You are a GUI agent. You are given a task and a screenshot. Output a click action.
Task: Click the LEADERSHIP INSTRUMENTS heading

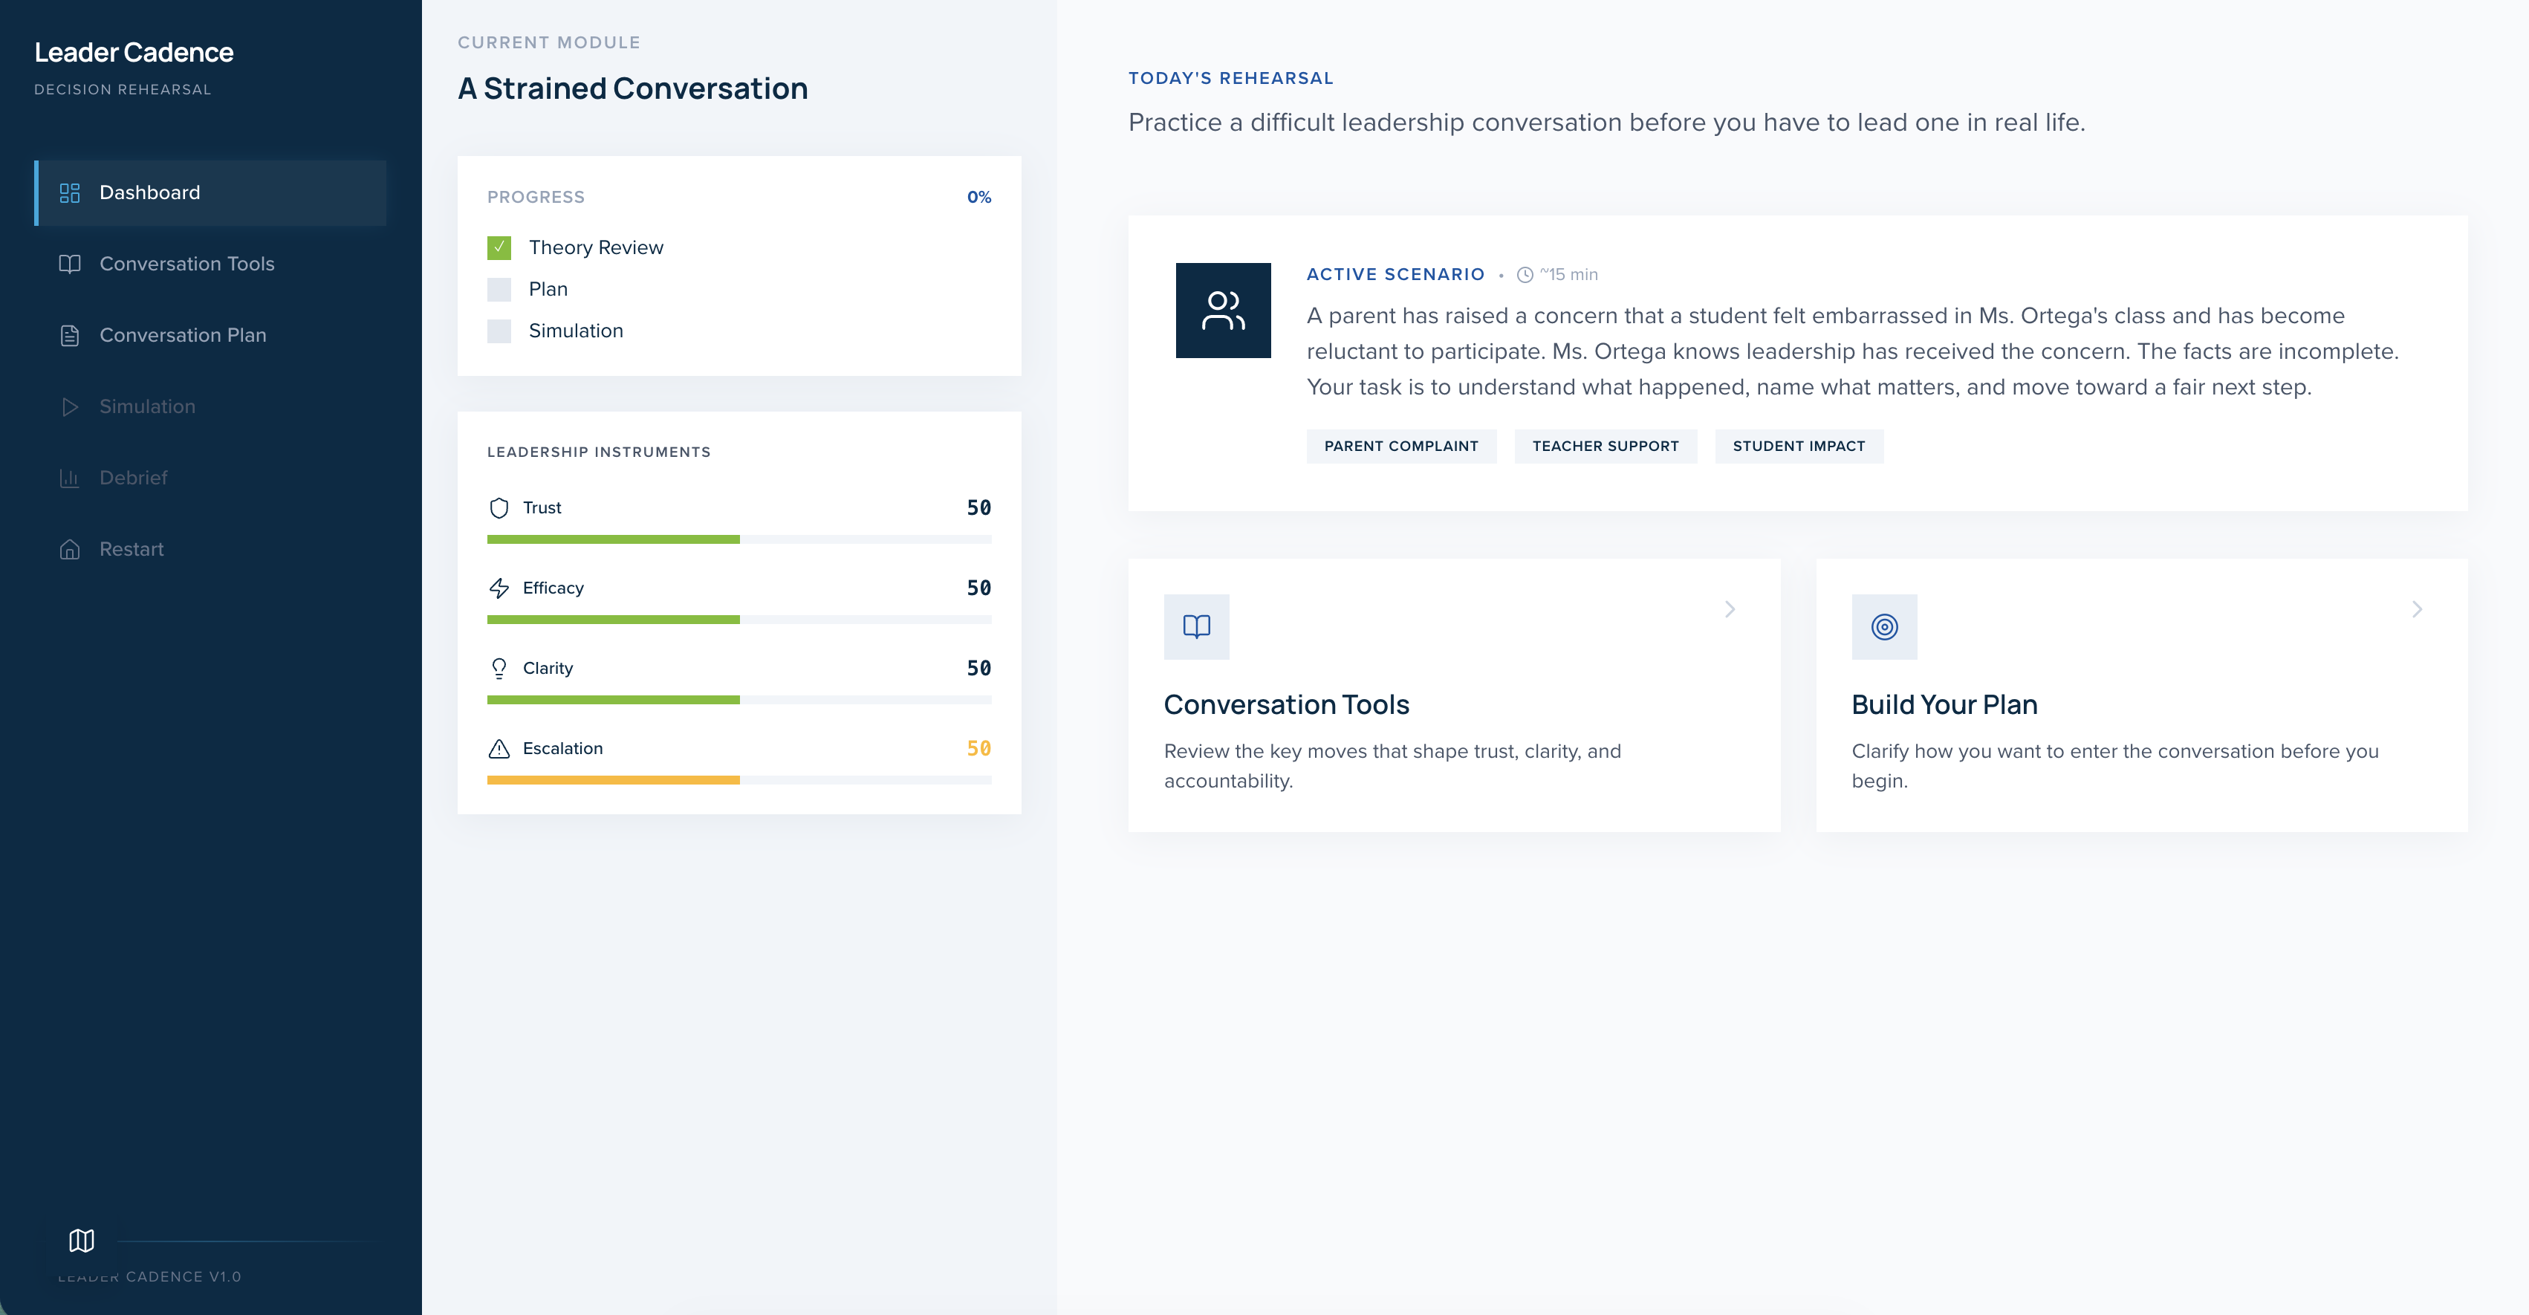[599, 452]
